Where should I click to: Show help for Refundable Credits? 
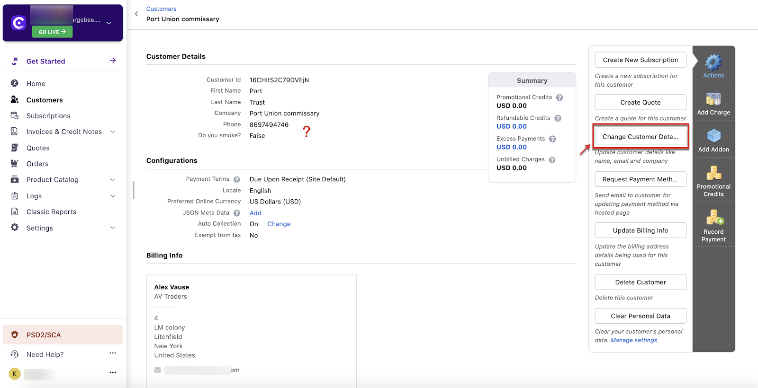(x=558, y=118)
